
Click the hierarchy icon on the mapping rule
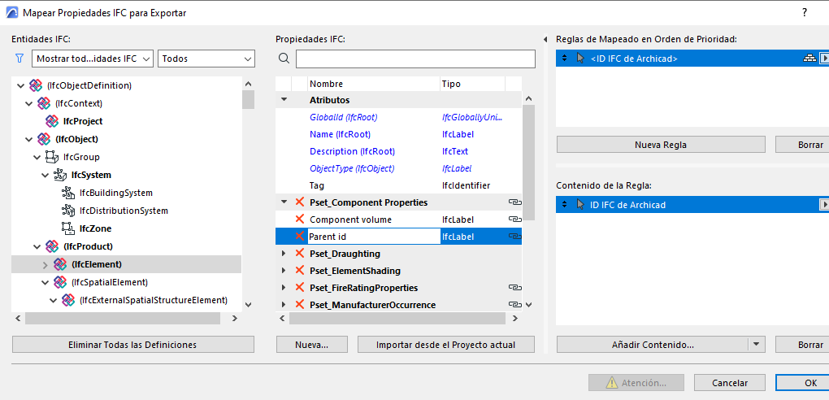[809, 59]
